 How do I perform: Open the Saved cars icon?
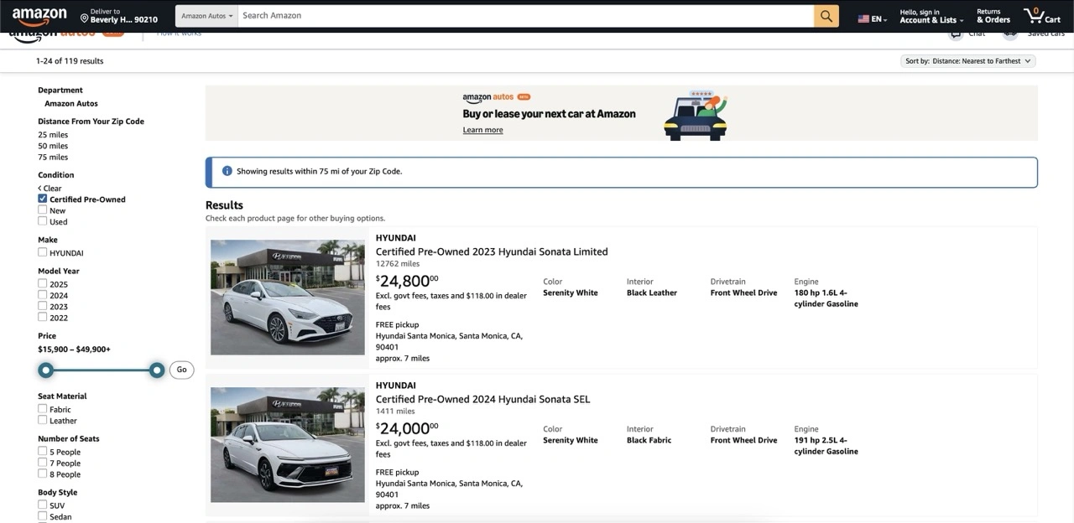point(1010,34)
